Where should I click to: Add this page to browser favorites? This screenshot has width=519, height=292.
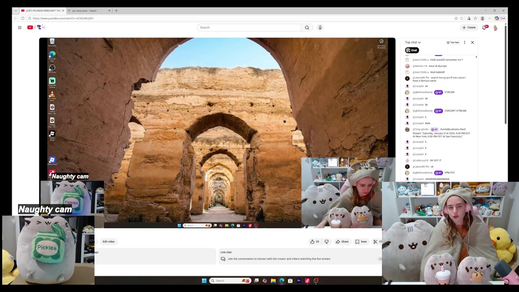(462, 18)
